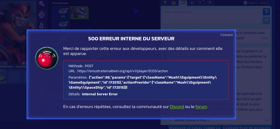
Task: Click the 'Jour 4 – Cycle 5' label
Action: coord(258,3)
